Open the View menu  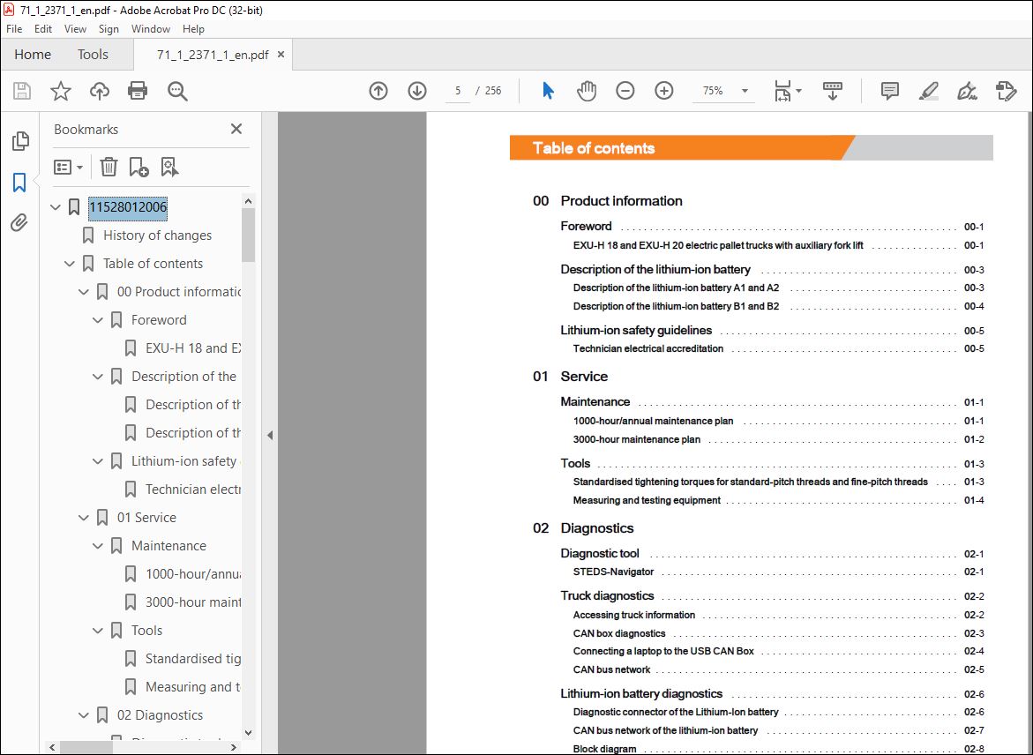point(75,29)
